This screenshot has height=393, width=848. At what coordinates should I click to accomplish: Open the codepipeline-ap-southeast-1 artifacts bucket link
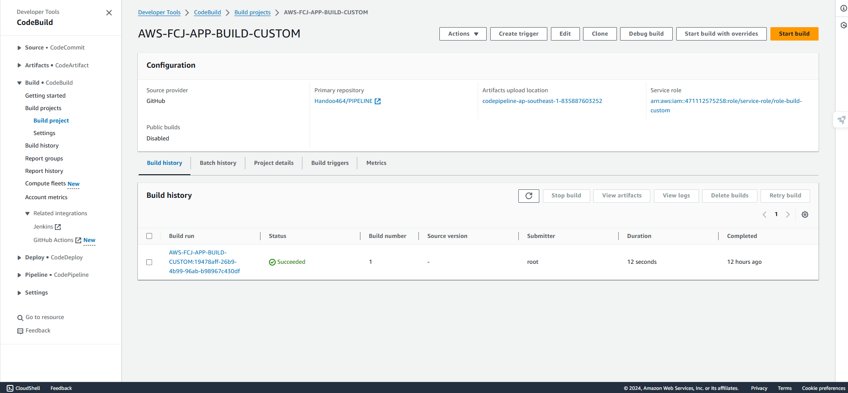pyautogui.click(x=542, y=101)
